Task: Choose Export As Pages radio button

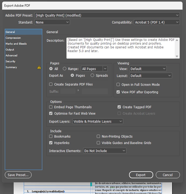Action: tap(72, 75)
